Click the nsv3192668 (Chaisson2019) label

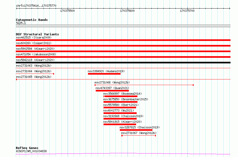click(123, 116)
